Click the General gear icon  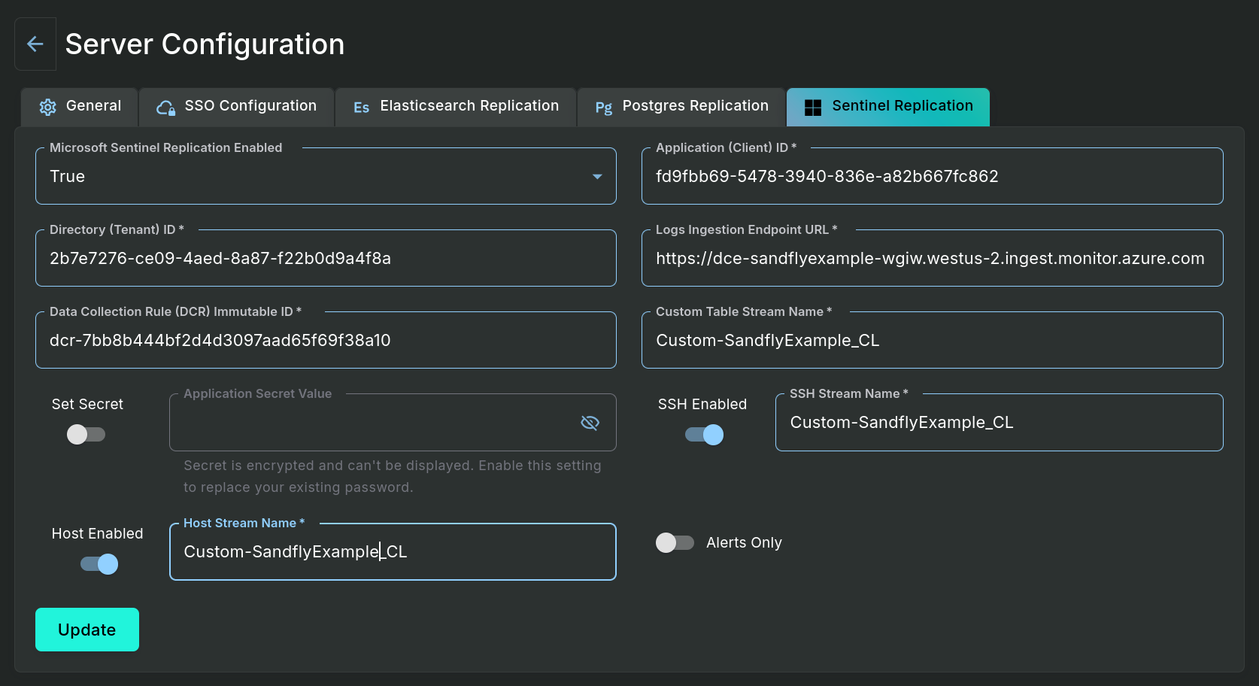pos(48,108)
